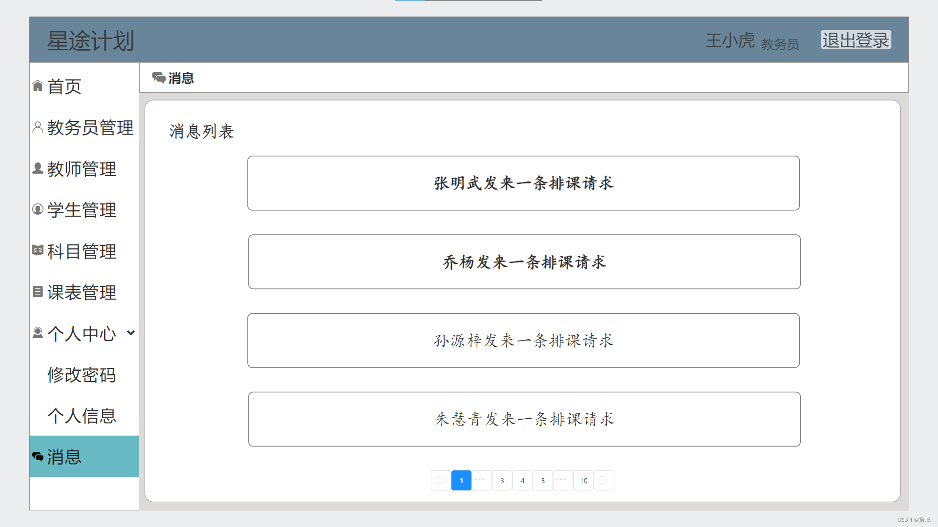
Task: Click the timetable icon beside 课表管理
Action: coord(38,292)
